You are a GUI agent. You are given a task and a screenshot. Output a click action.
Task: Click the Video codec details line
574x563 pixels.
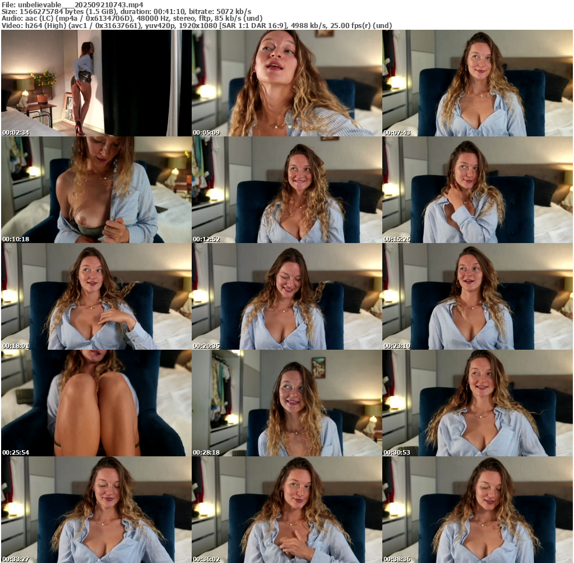[196, 26]
